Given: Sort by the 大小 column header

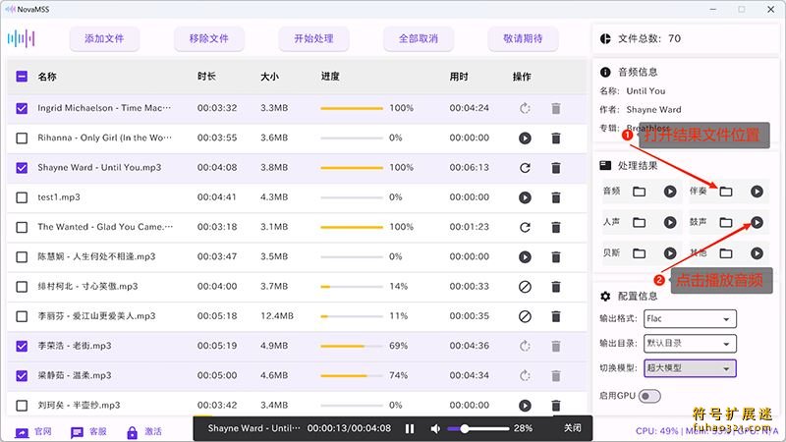Looking at the screenshot, I should [269, 77].
